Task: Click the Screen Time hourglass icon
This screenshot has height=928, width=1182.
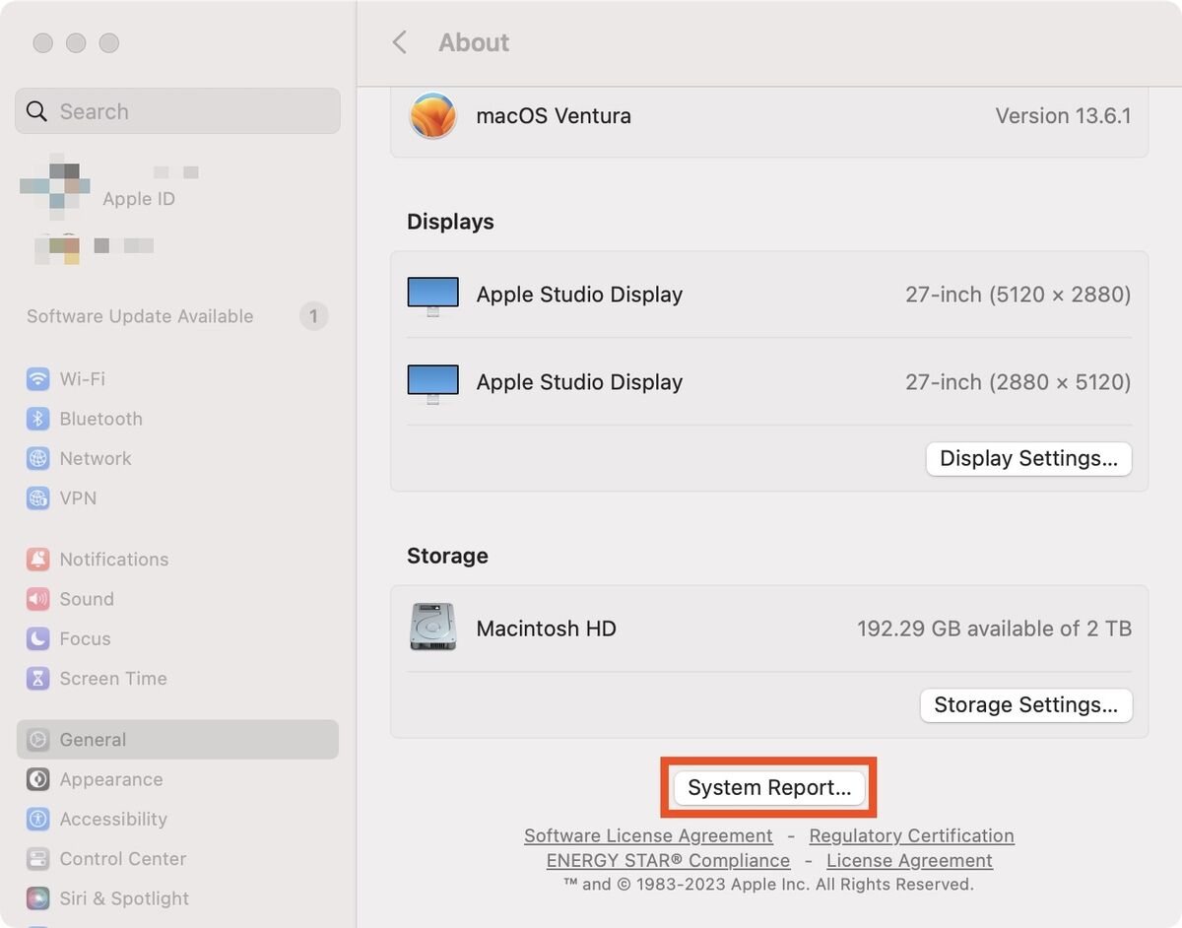Action: [x=37, y=679]
